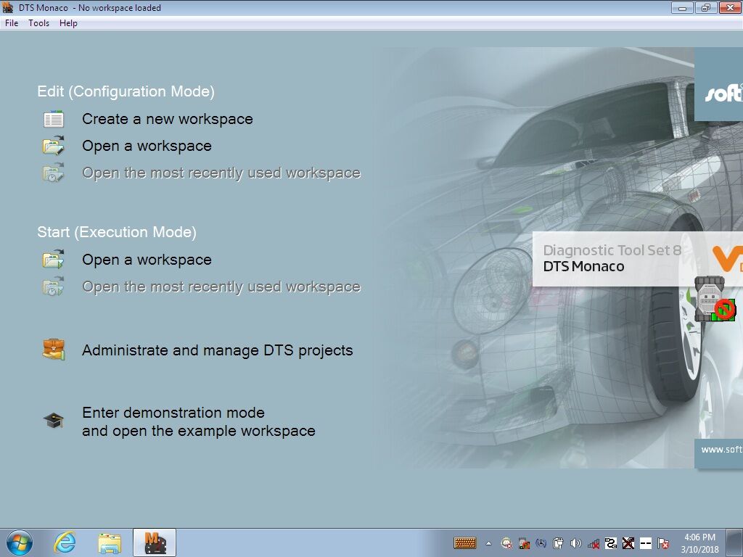Show hidden system tray icons
The image size is (743, 557).
point(488,543)
